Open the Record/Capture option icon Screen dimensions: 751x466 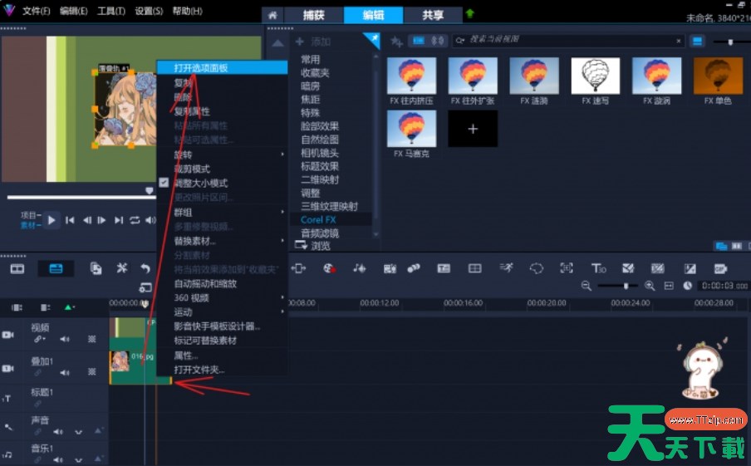tap(329, 268)
